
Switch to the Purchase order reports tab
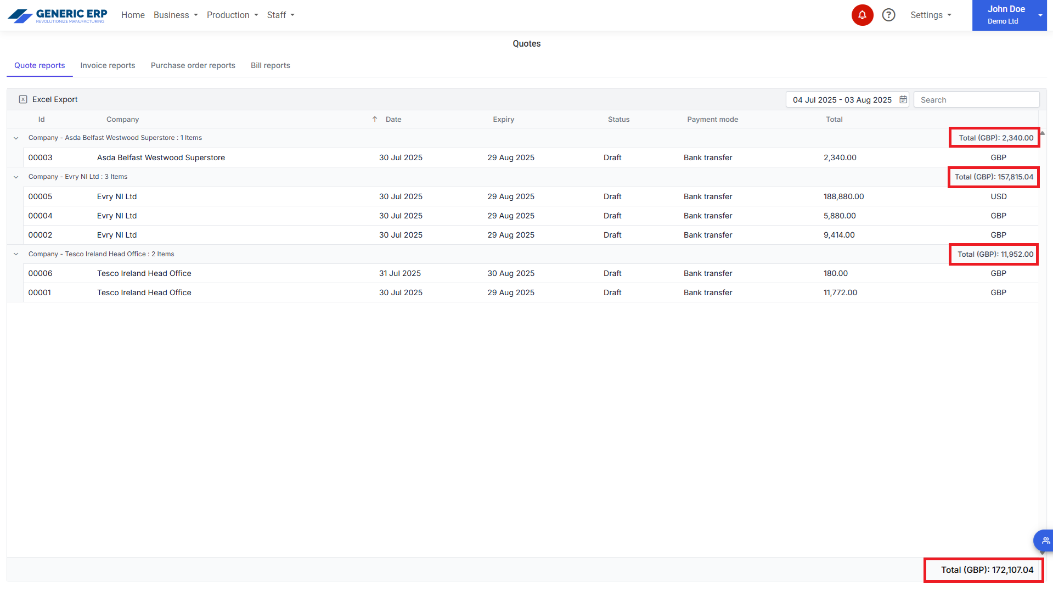[x=193, y=65]
